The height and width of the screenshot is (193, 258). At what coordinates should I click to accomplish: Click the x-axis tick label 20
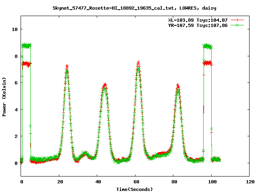[x=60, y=182]
